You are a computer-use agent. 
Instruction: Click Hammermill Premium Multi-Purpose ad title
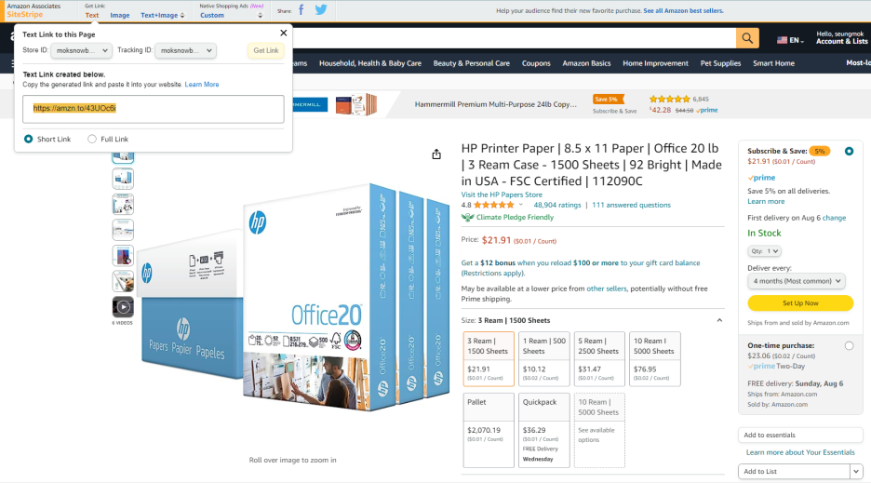[495, 104]
